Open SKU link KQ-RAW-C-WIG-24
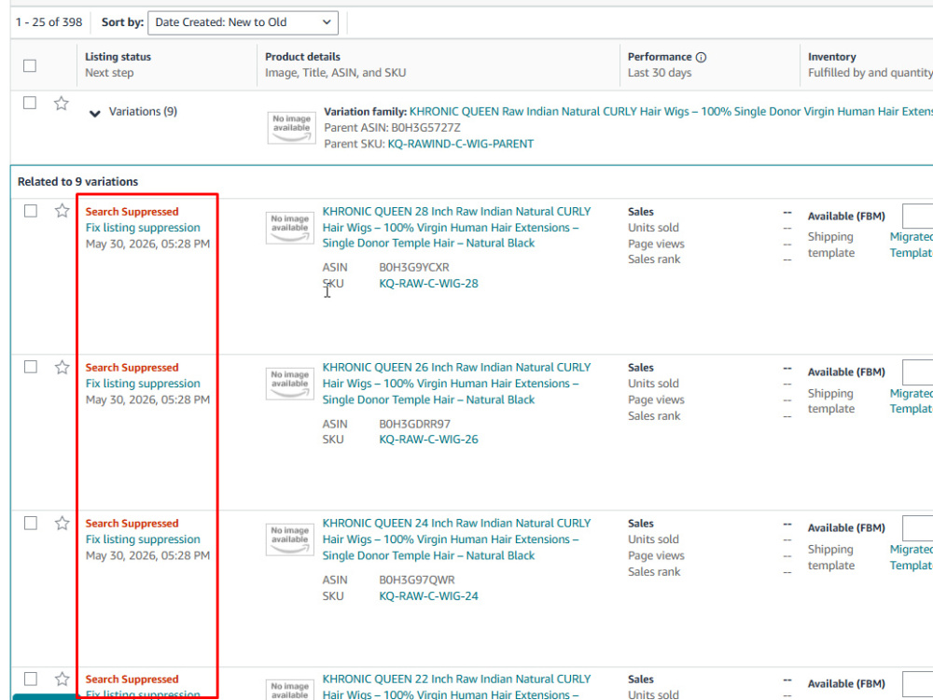Screen dimensions: 933x700 (x=428, y=595)
